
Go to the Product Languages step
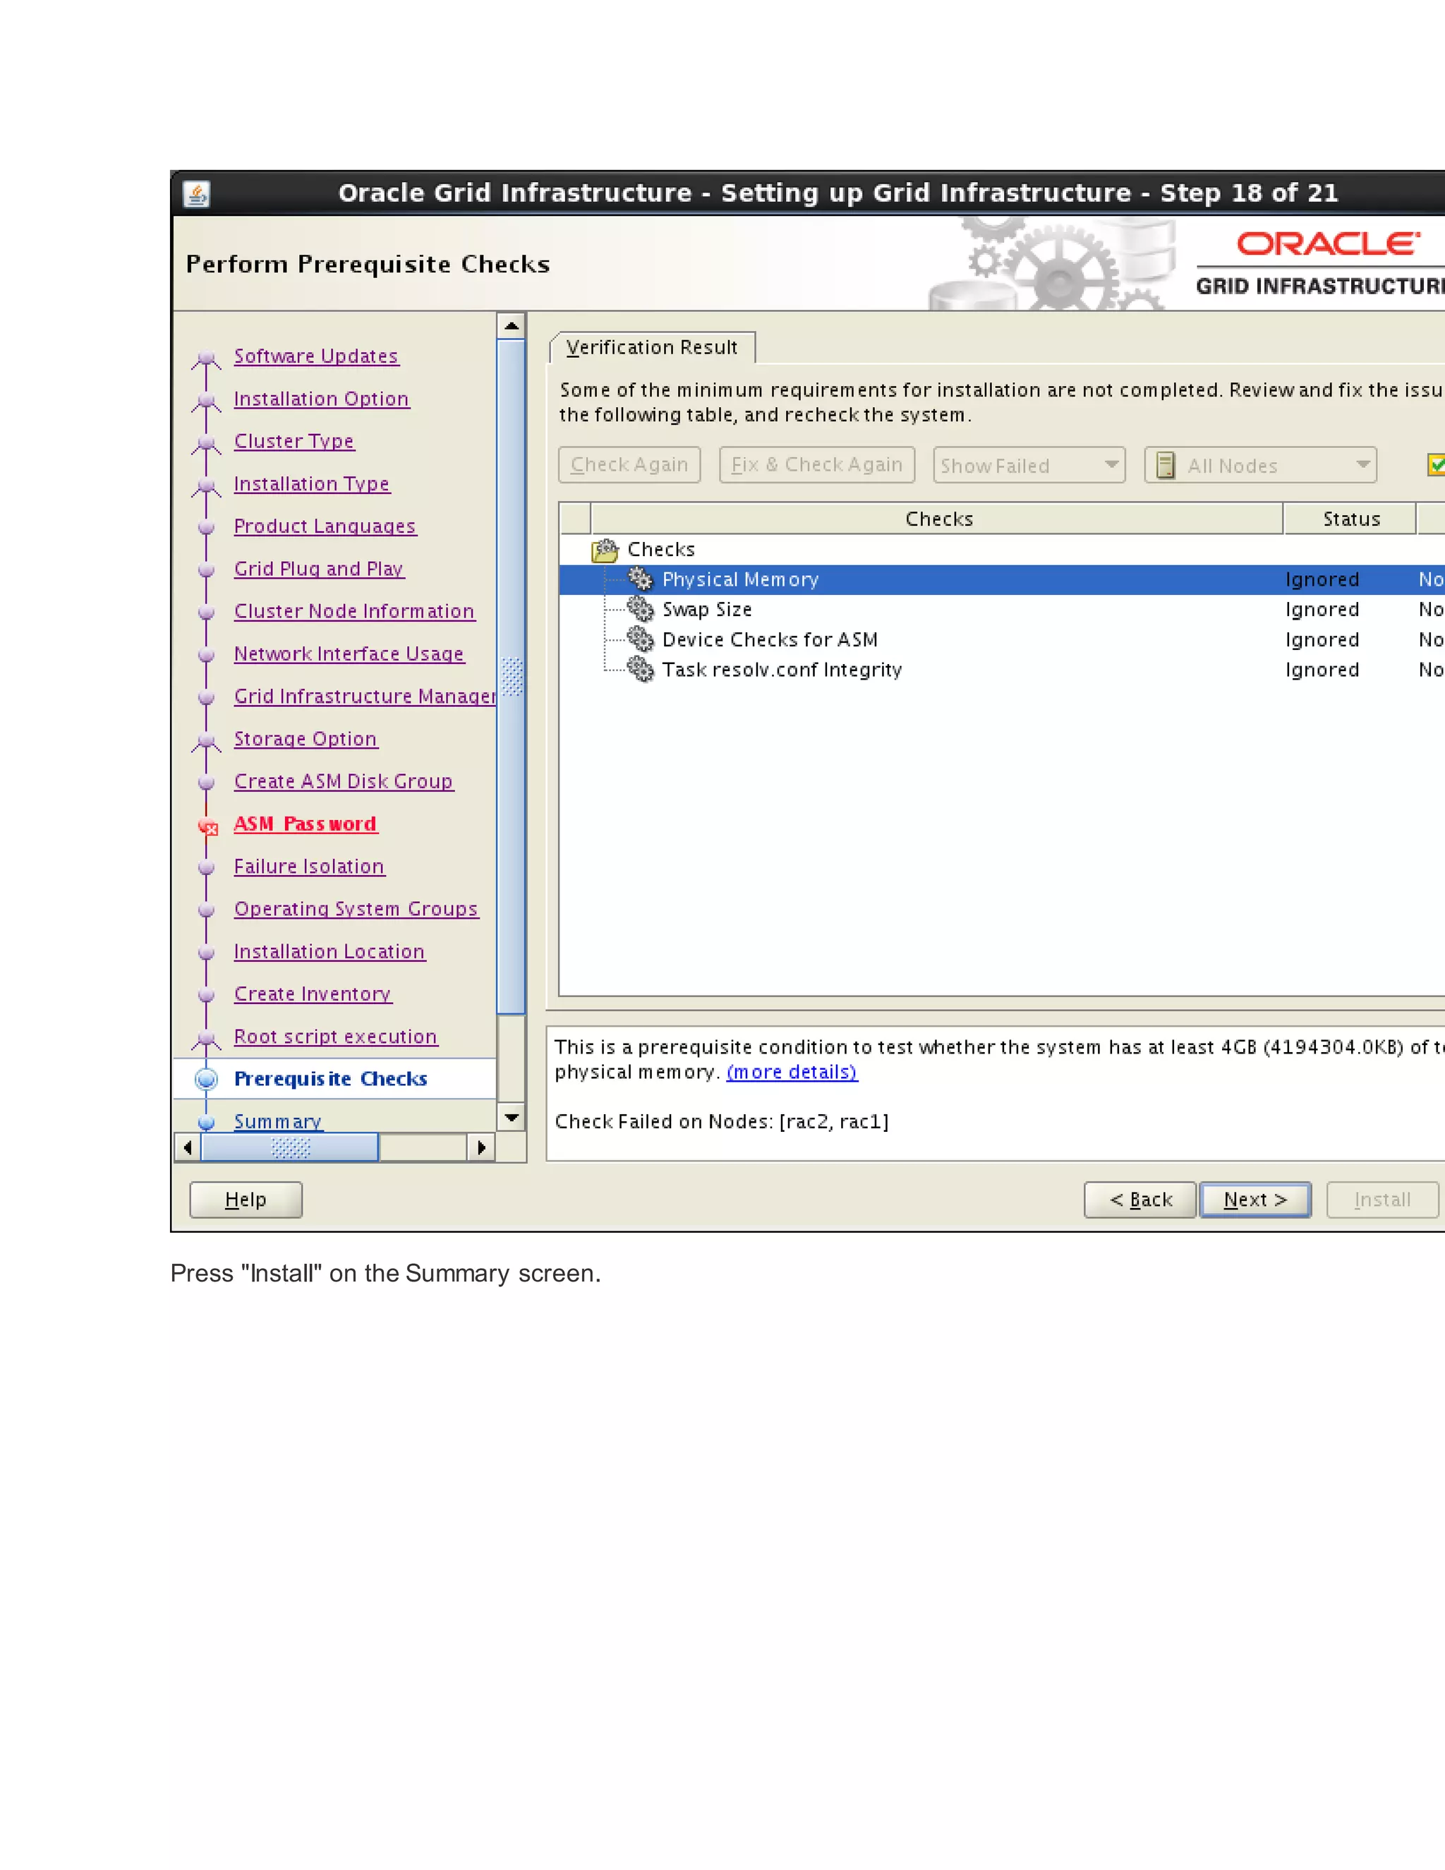[325, 526]
